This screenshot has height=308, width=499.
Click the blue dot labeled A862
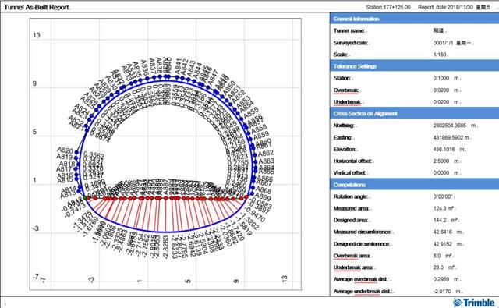[254, 154]
